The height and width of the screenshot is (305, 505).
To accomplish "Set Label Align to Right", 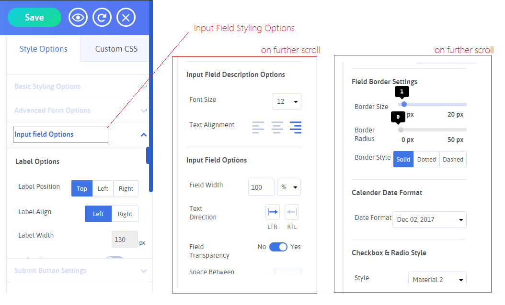I will click(x=125, y=214).
